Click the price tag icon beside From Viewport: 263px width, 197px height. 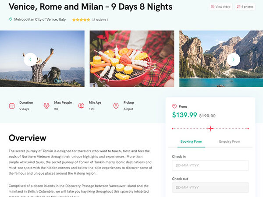tap(174, 106)
